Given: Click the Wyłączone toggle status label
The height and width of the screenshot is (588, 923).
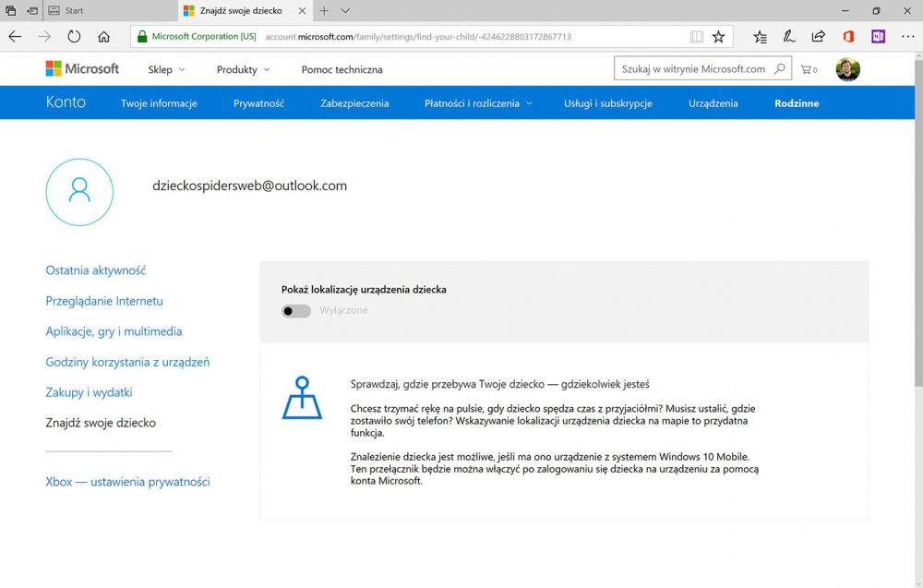Looking at the screenshot, I should tap(343, 310).
